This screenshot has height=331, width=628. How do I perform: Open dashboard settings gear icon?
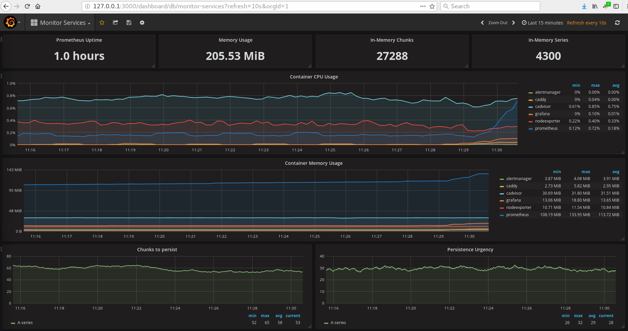click(142, 23)
